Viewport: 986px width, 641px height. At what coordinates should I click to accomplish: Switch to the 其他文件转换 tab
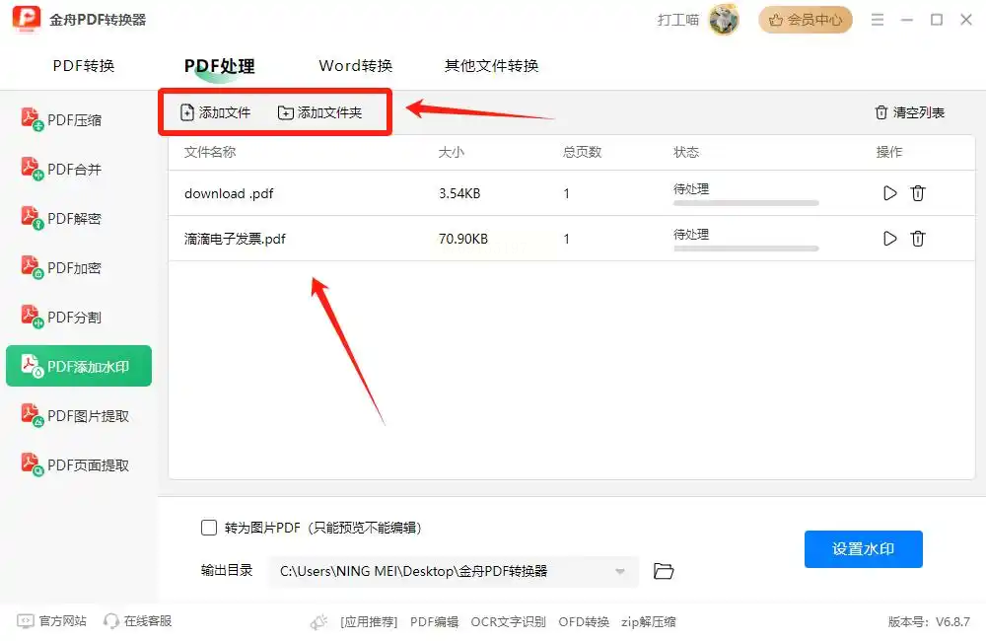[491, 65]
